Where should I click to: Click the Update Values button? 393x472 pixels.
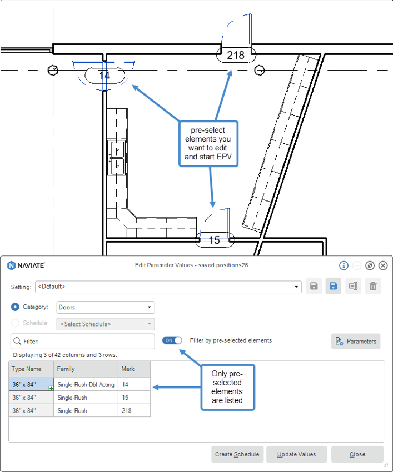[x=297, y=454]
